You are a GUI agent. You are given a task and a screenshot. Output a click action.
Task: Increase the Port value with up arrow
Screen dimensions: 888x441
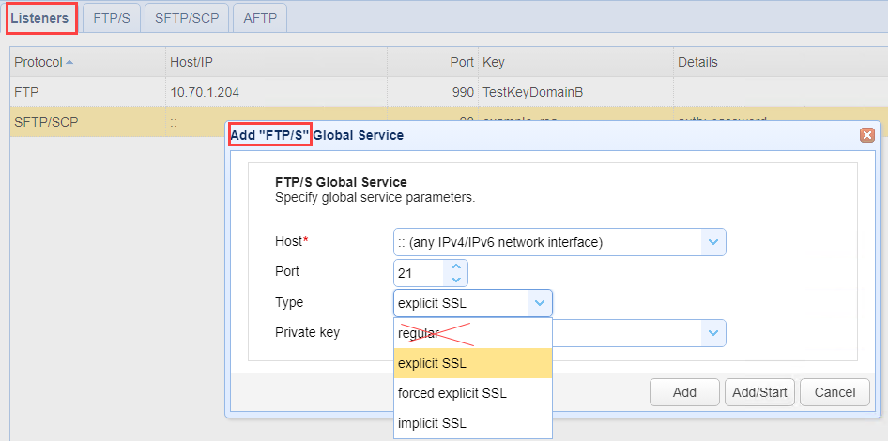456,266
